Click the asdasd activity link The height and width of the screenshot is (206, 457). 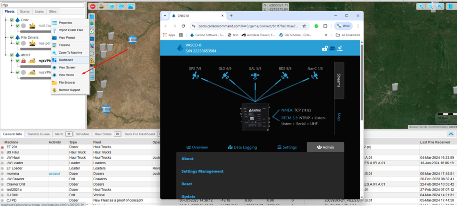click(54, 174)
